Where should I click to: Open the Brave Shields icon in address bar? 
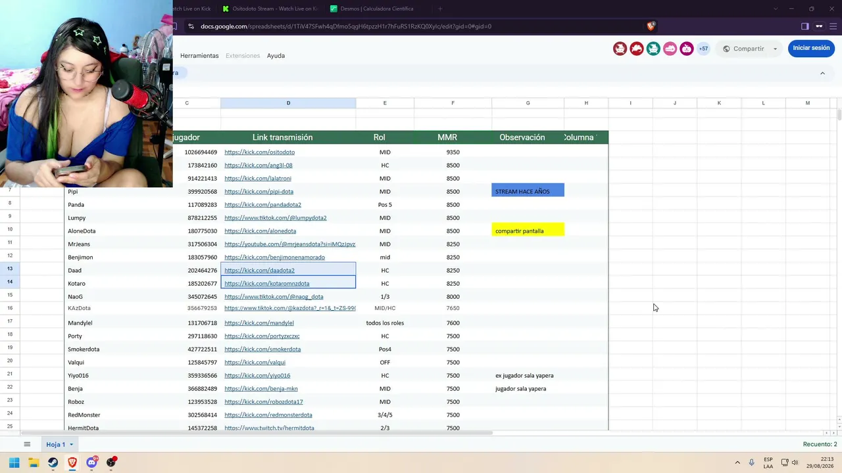click(x=651, y=26)
